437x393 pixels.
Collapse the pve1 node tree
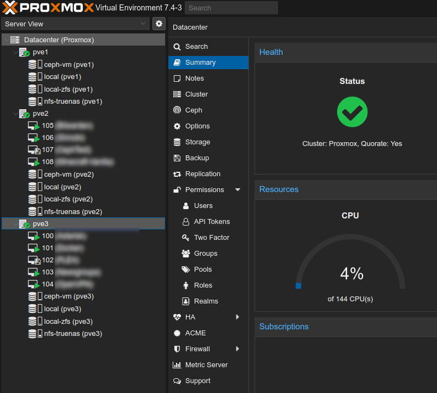click(15, 52)
